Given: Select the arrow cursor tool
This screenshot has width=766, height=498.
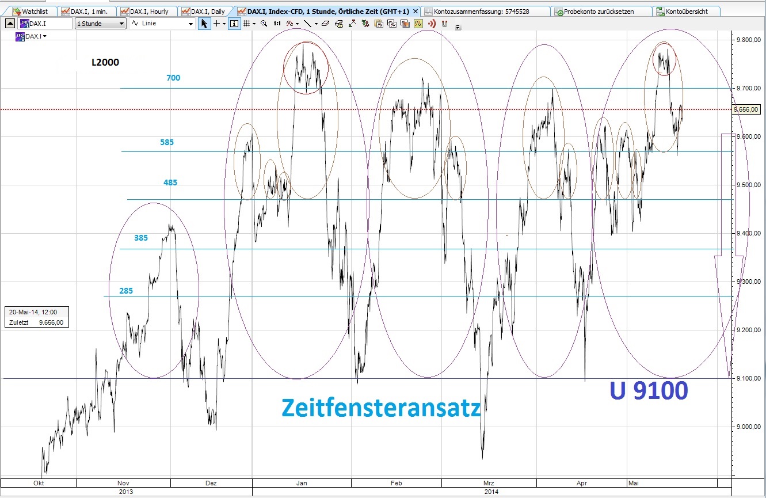Looking at the screenshot, I should 204,24.
